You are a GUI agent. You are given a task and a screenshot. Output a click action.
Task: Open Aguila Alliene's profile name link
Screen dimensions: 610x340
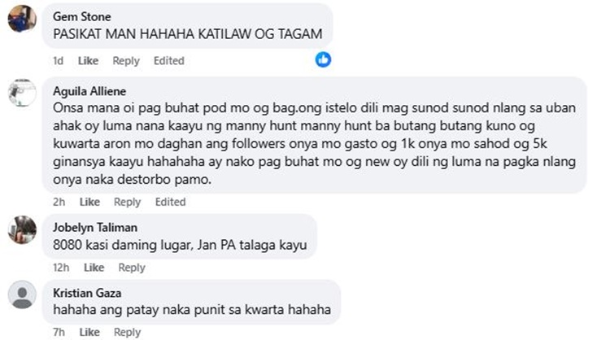point(89,91)
